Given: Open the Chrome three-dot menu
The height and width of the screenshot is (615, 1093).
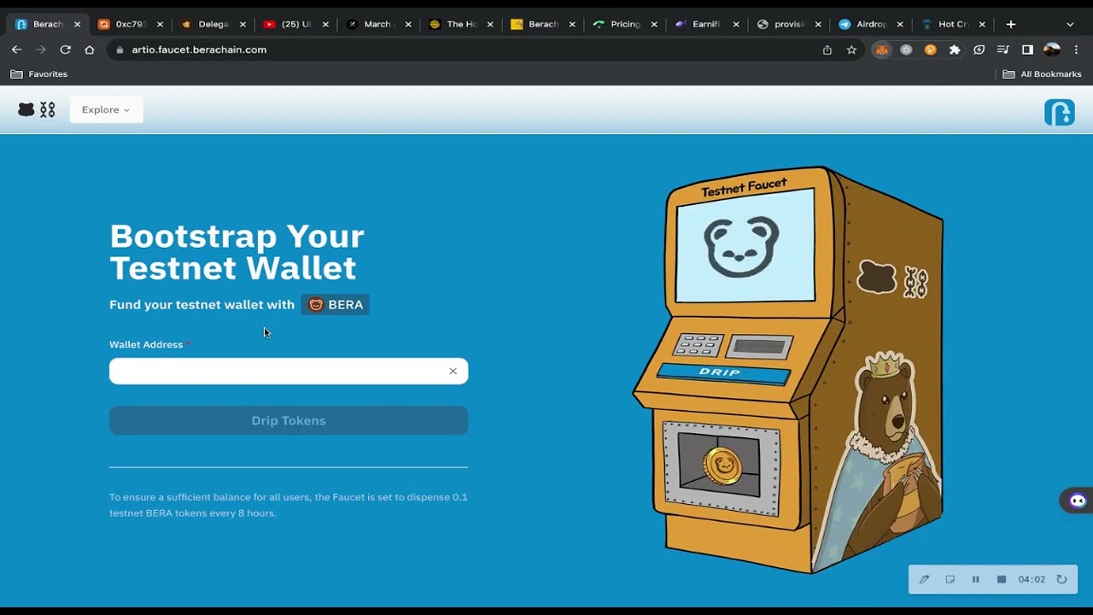Looking at the screenshot, I should pyautogui.click(x=1076, y=50).
